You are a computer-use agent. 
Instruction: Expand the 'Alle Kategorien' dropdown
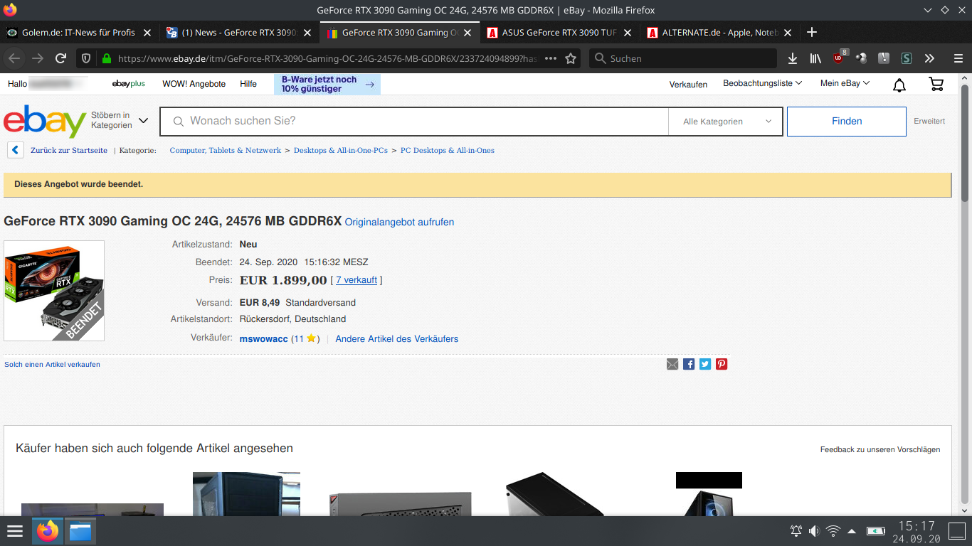[724, 121]
